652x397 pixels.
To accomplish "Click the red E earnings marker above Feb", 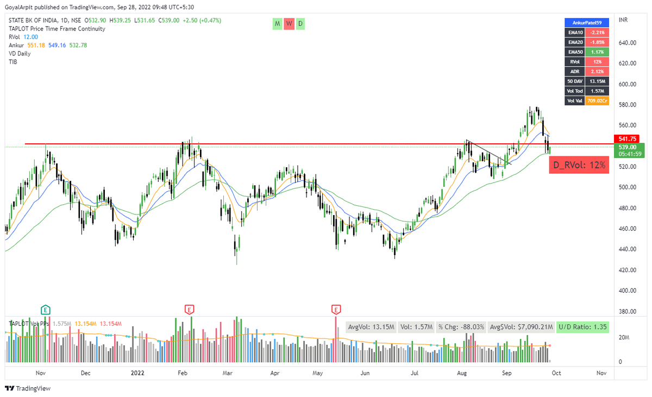I will coord(189,310).
